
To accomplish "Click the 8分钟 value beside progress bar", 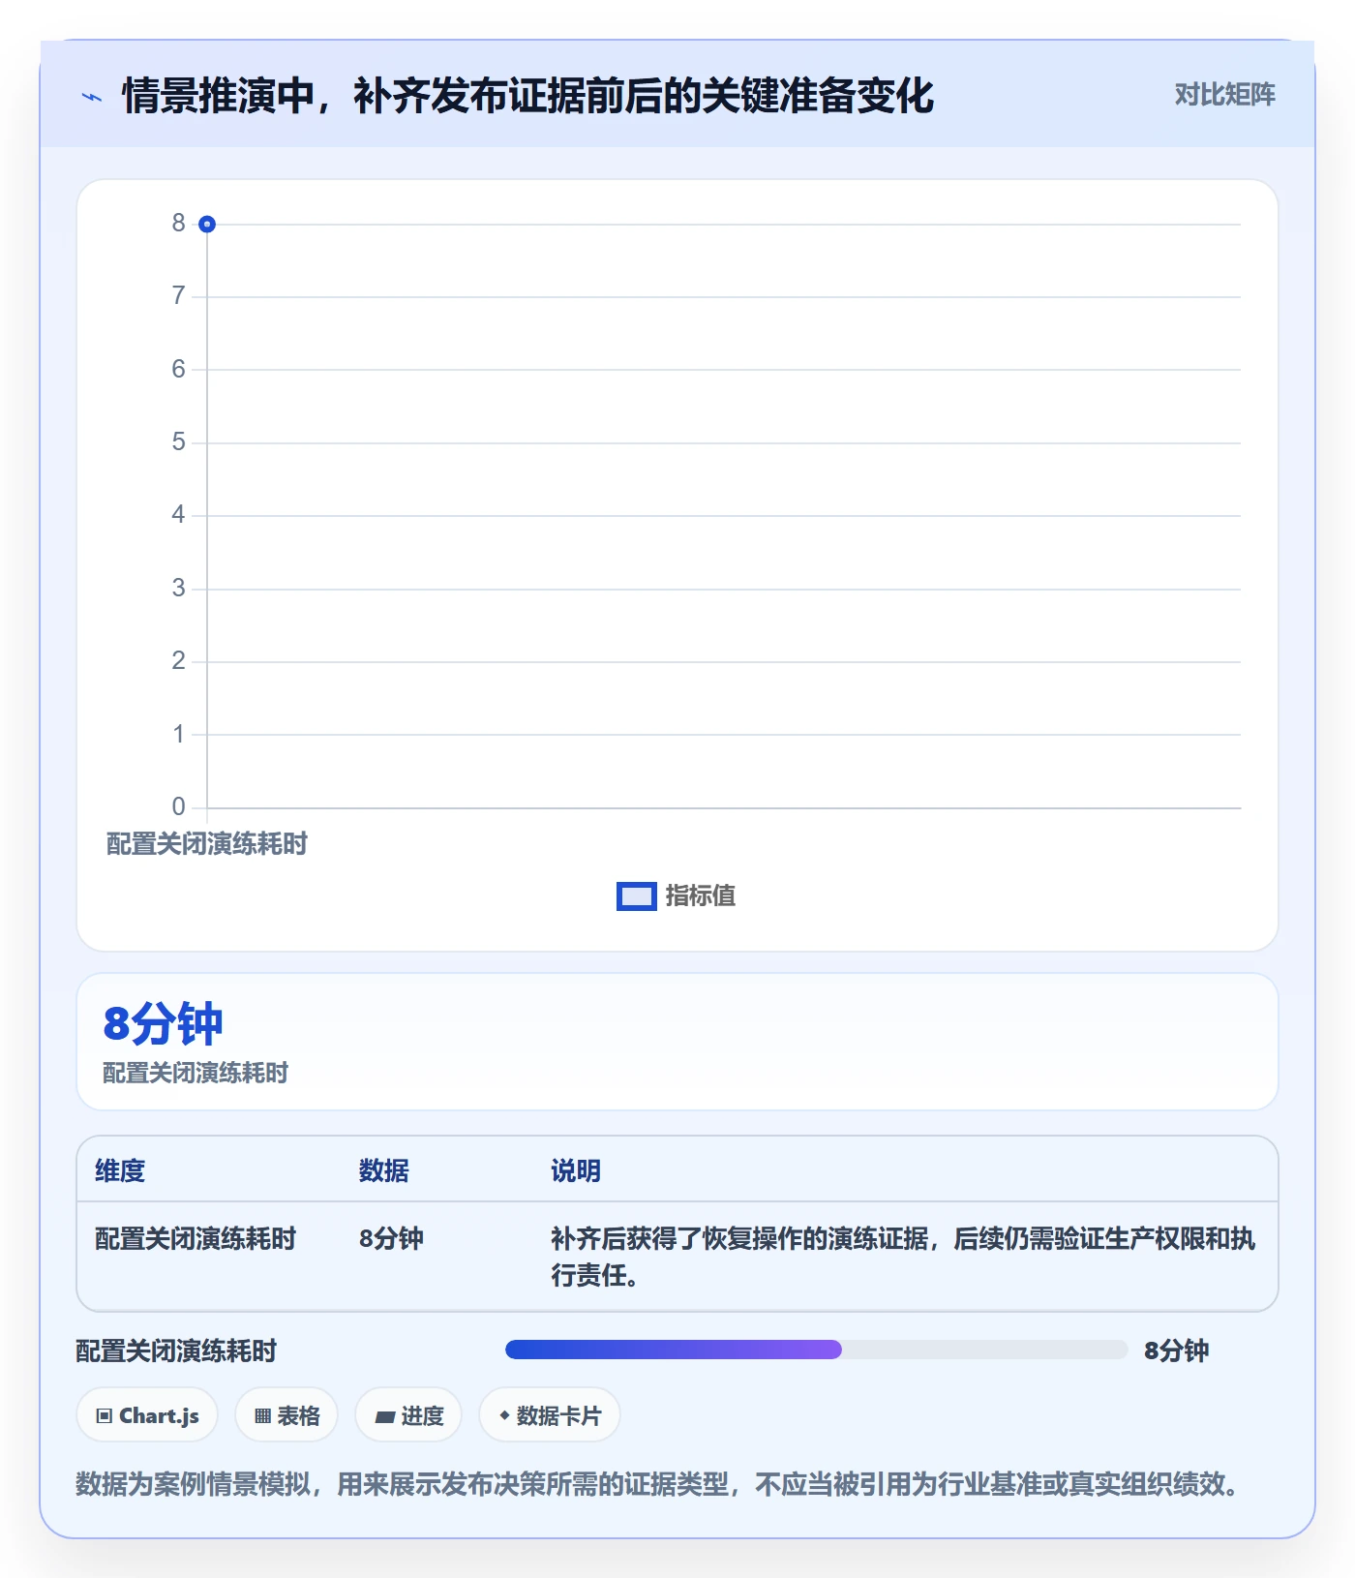I will pos(1177,1350).
